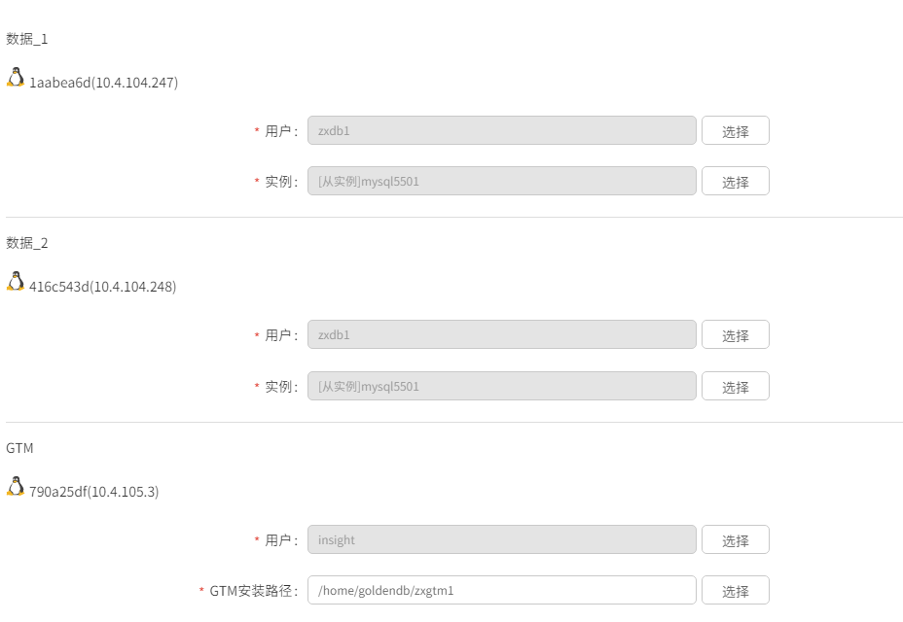Click the Linux penguin icon beside 1aabea6d host
The height and width of the screenshot is (622, 903).
click(16, 77)
